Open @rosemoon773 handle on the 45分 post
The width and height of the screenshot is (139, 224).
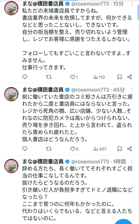pyautogui.click(x=90, y=90)
